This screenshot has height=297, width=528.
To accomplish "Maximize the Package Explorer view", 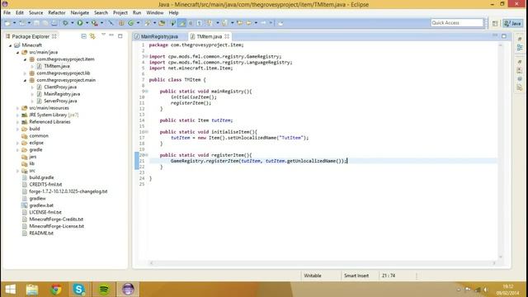I will (x=120, y=36).
